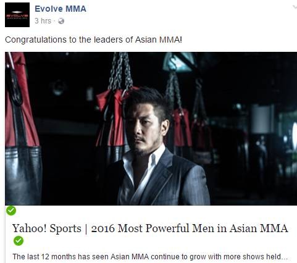Click '2016 Most Powerful Men in Asian MMA' text
The width and height of the screenshot is (297, 263).
click(x=190, y=228)
